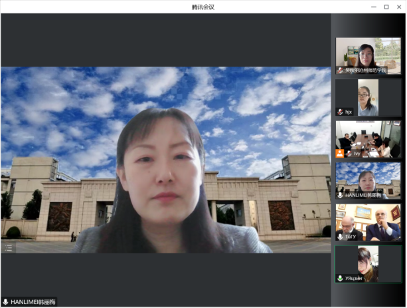Click HANLIMEI microphone icon under main video
The height and width of the screenshot is (308, 407).
(x=5, y=302)
